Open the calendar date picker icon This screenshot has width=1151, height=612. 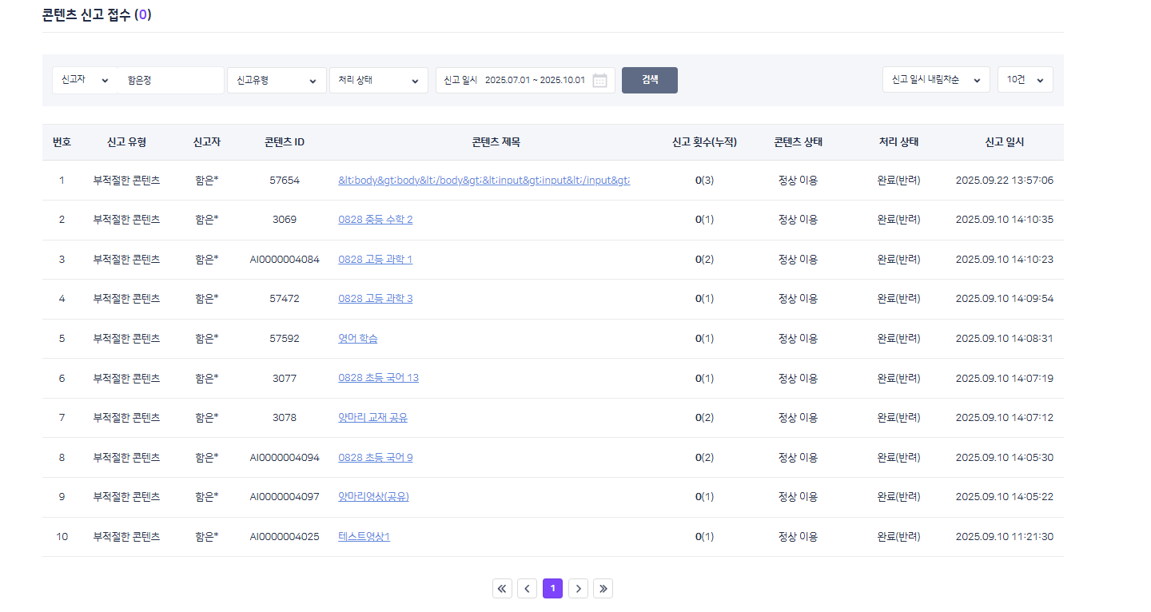pyautogui.click(x=599, y=81)
